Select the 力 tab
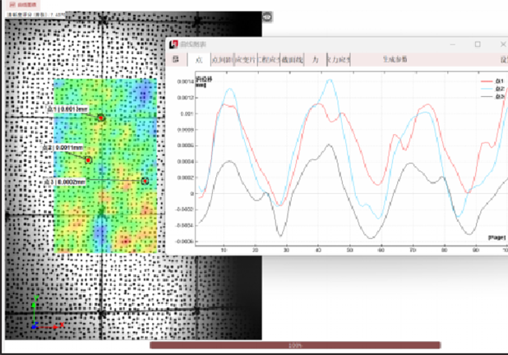508x355 pixels. (x=315, y=59)
